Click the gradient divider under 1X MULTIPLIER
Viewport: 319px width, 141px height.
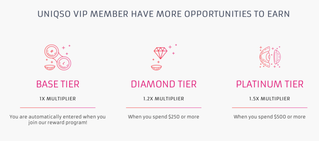click(x=58, y=108)
